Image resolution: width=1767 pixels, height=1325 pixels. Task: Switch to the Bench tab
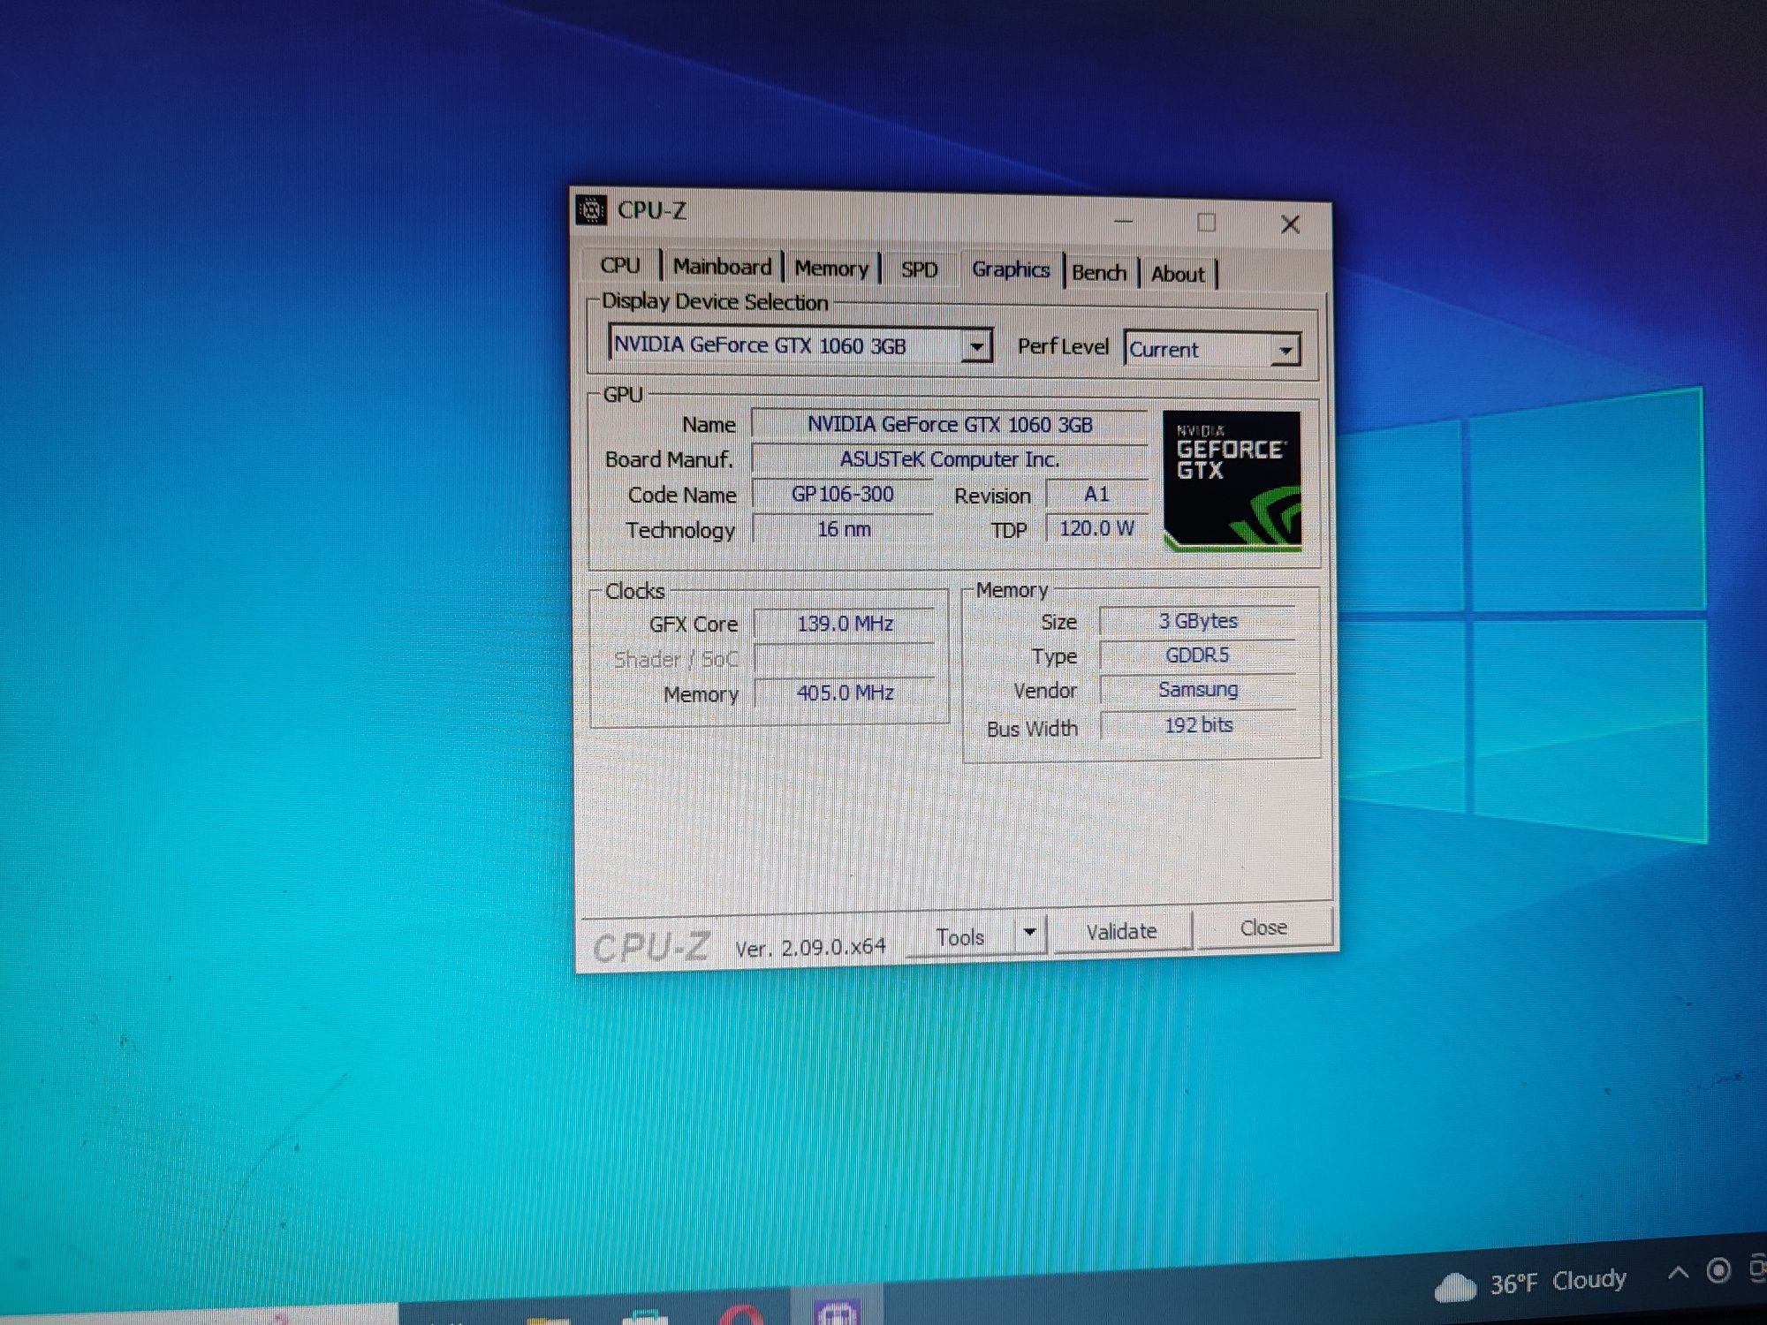coord(1099,273)
